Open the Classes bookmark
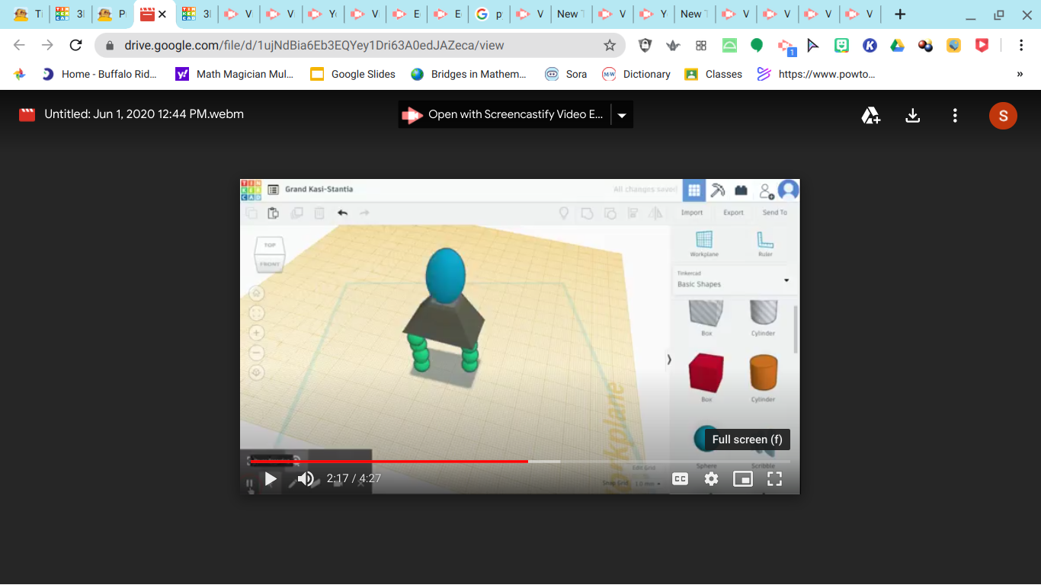The height and width of the screenshot is (585, 1041). click(713, 74)
